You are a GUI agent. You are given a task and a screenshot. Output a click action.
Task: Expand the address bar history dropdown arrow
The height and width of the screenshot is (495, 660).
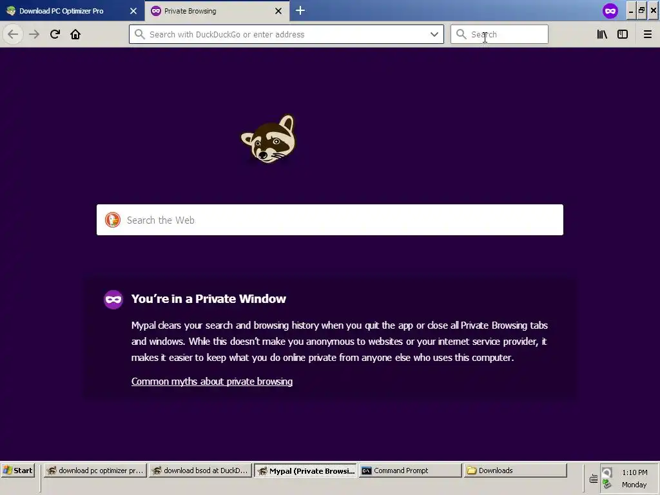pos(434,35)
